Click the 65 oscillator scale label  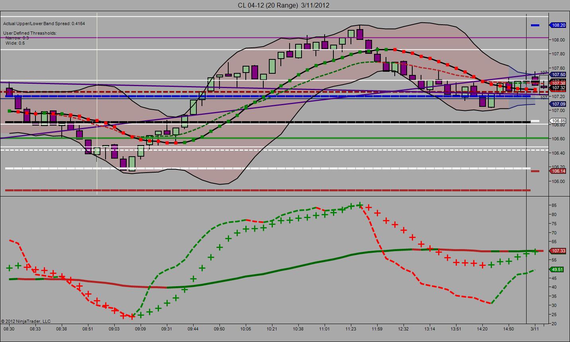pos(554,242)
